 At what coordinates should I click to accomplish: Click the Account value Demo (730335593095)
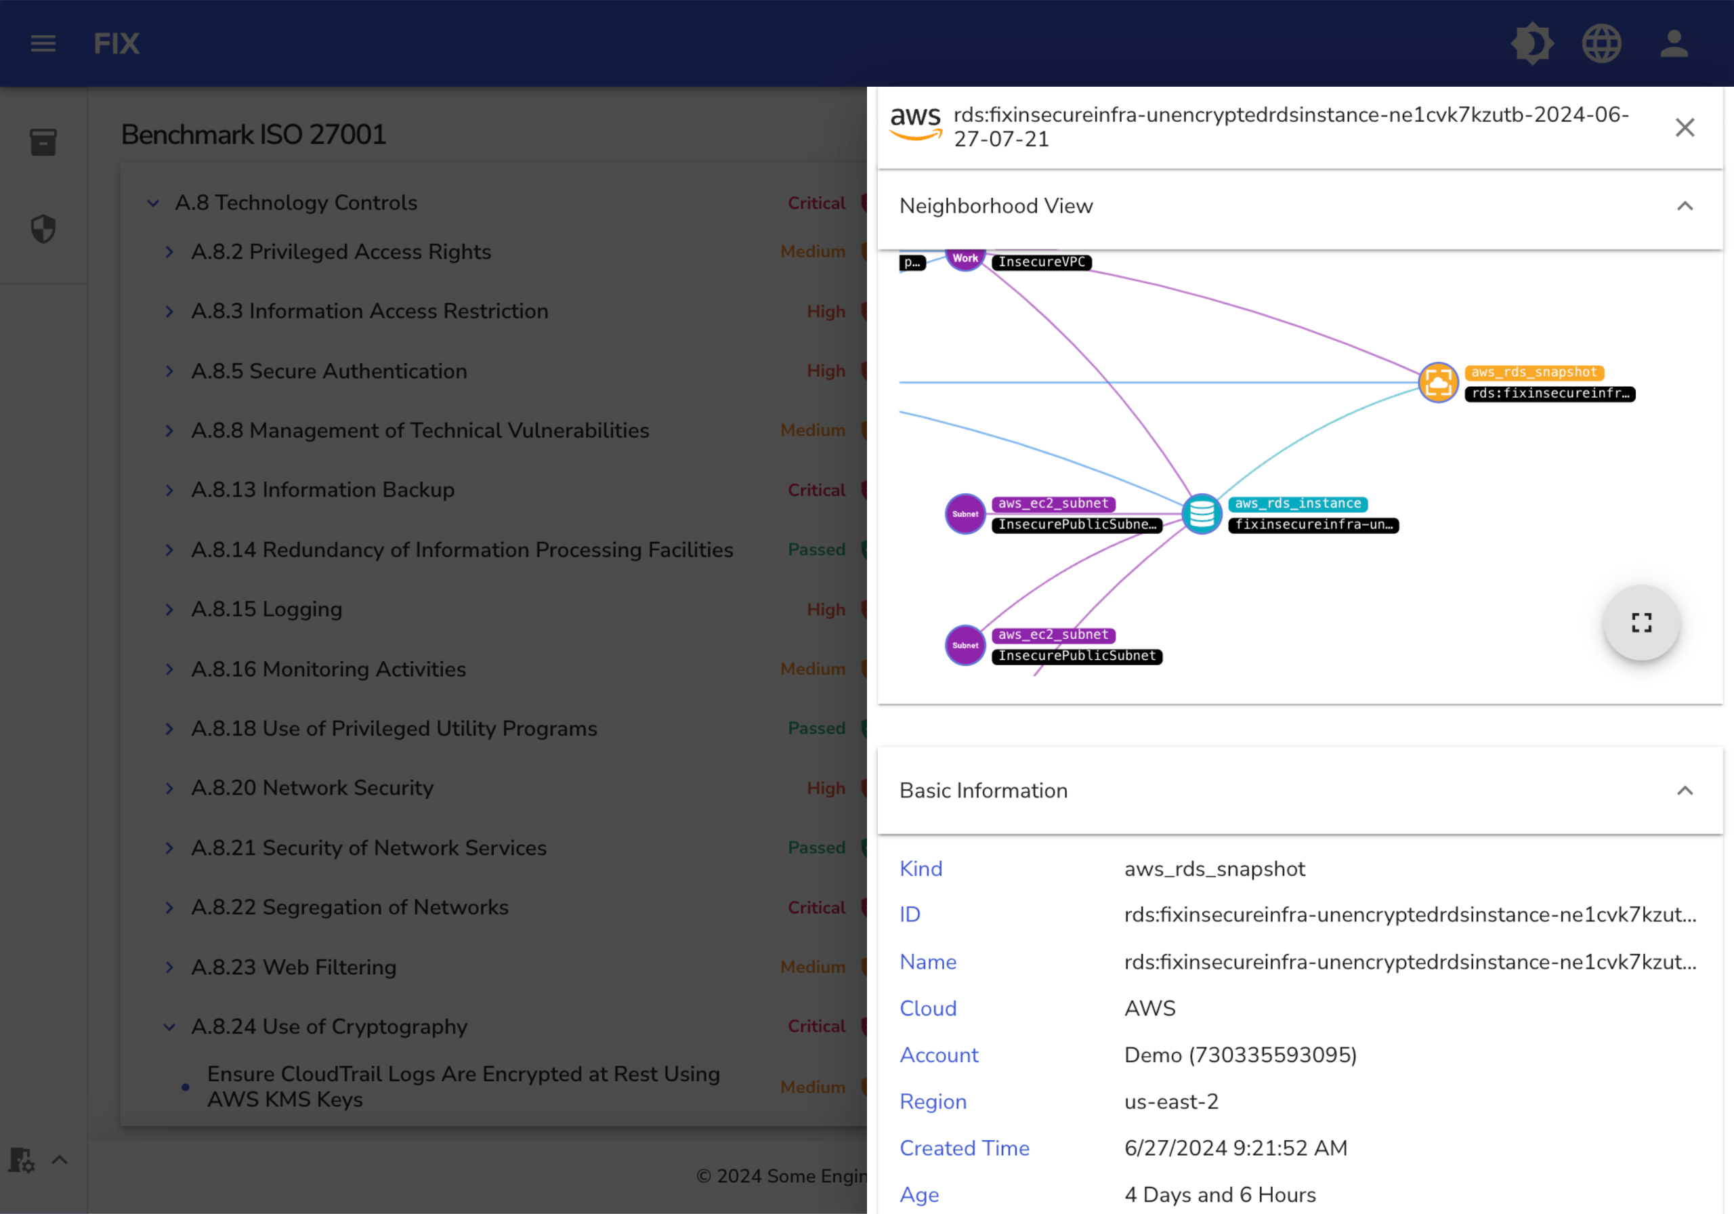tap(1240, 1055)
